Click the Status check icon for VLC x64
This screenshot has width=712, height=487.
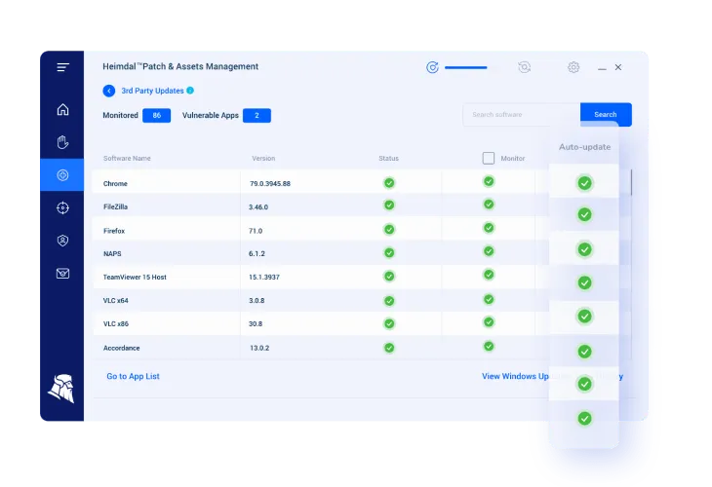pos(389,301)
